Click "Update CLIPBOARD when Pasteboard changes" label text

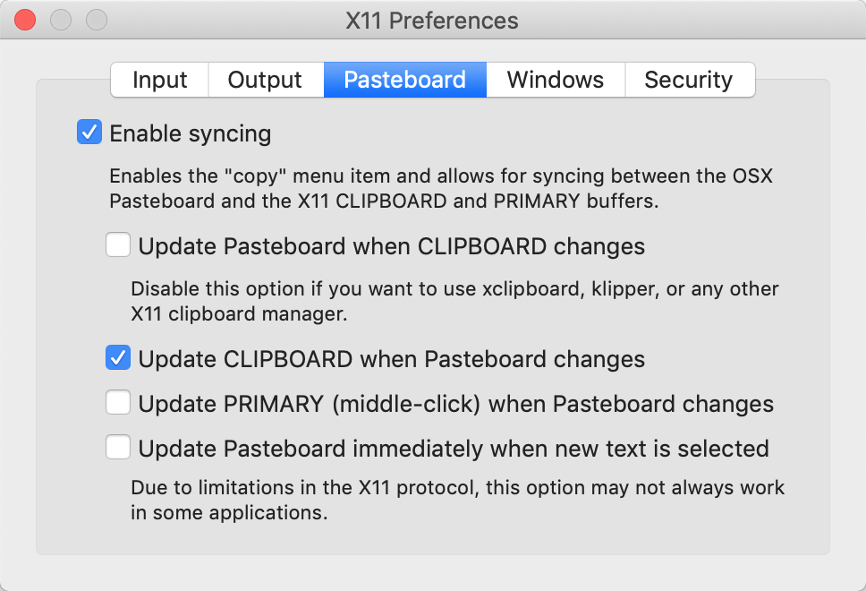click(x=391, y=359)
